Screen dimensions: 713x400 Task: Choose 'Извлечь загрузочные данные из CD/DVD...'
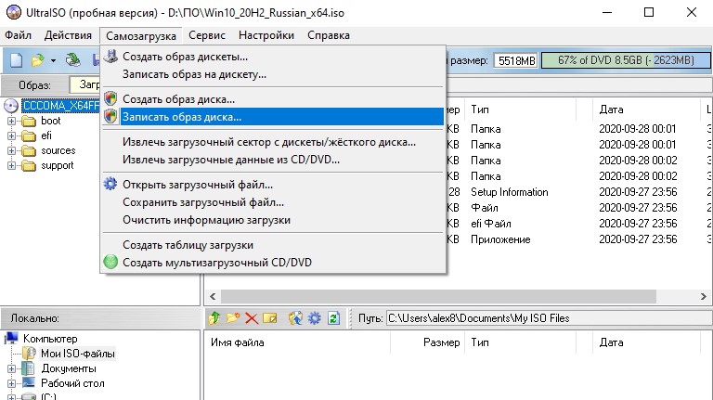(273, 160)
